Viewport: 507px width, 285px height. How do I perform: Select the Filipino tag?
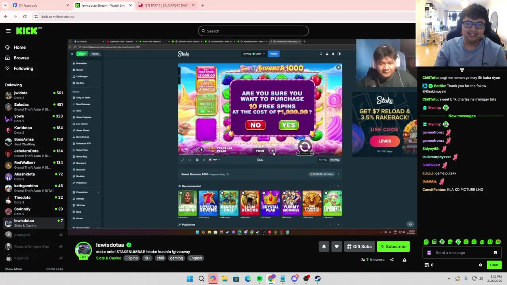point(132,258)
